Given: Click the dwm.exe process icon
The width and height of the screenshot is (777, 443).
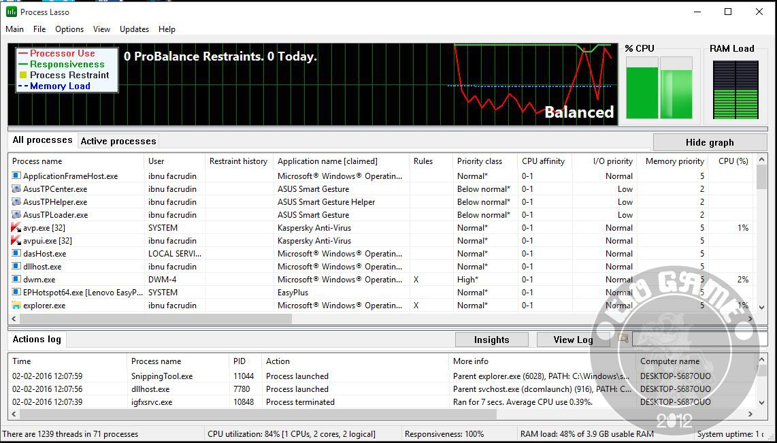Looking at the screenshot, I should (16, 280).
